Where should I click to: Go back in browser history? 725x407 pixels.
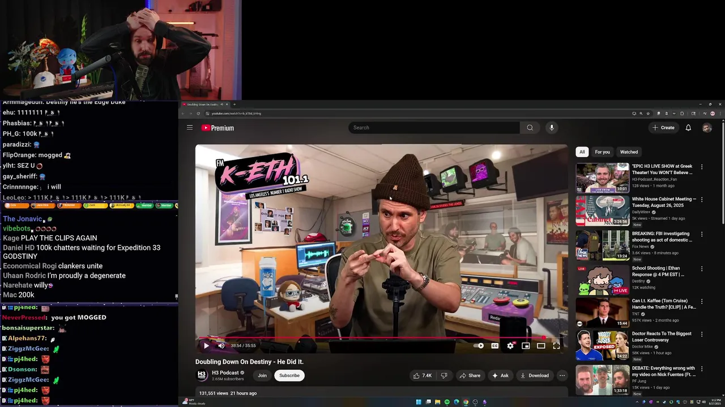[184, 114]
